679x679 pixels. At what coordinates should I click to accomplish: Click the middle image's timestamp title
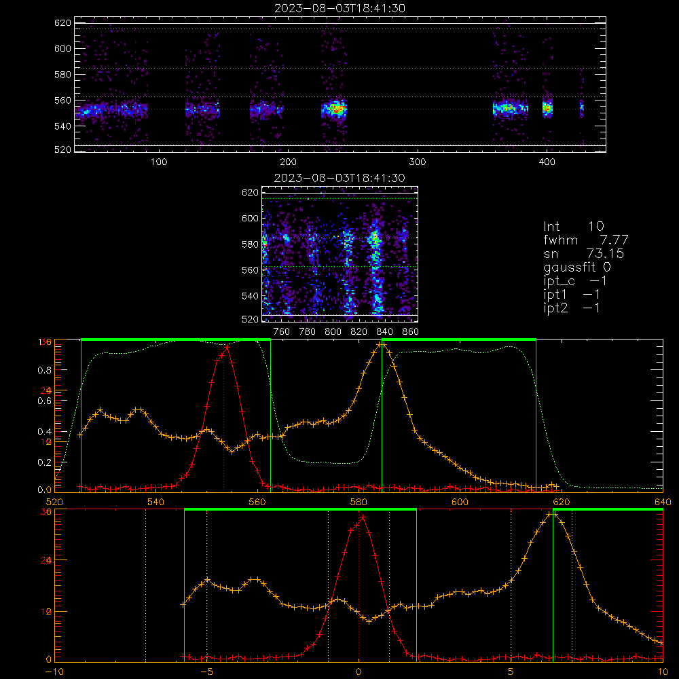[x=339, y=178]
